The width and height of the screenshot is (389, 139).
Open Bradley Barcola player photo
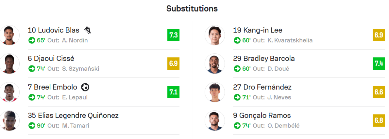click(215, 63)
